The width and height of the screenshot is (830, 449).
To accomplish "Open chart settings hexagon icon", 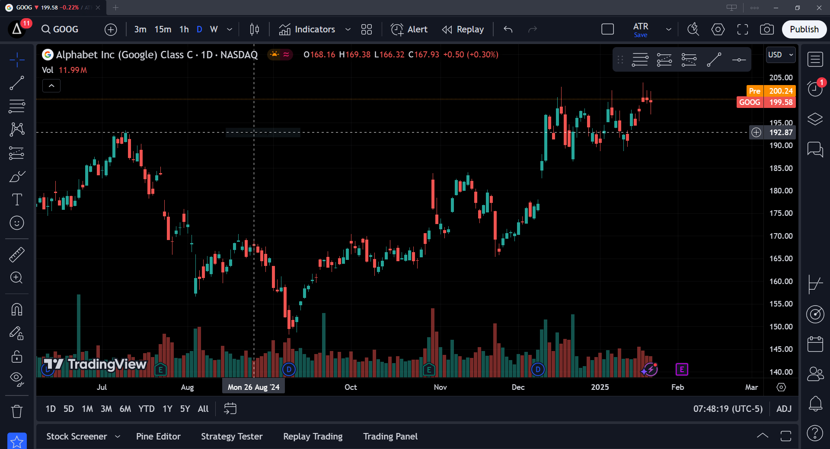I will tap(718, 29).
